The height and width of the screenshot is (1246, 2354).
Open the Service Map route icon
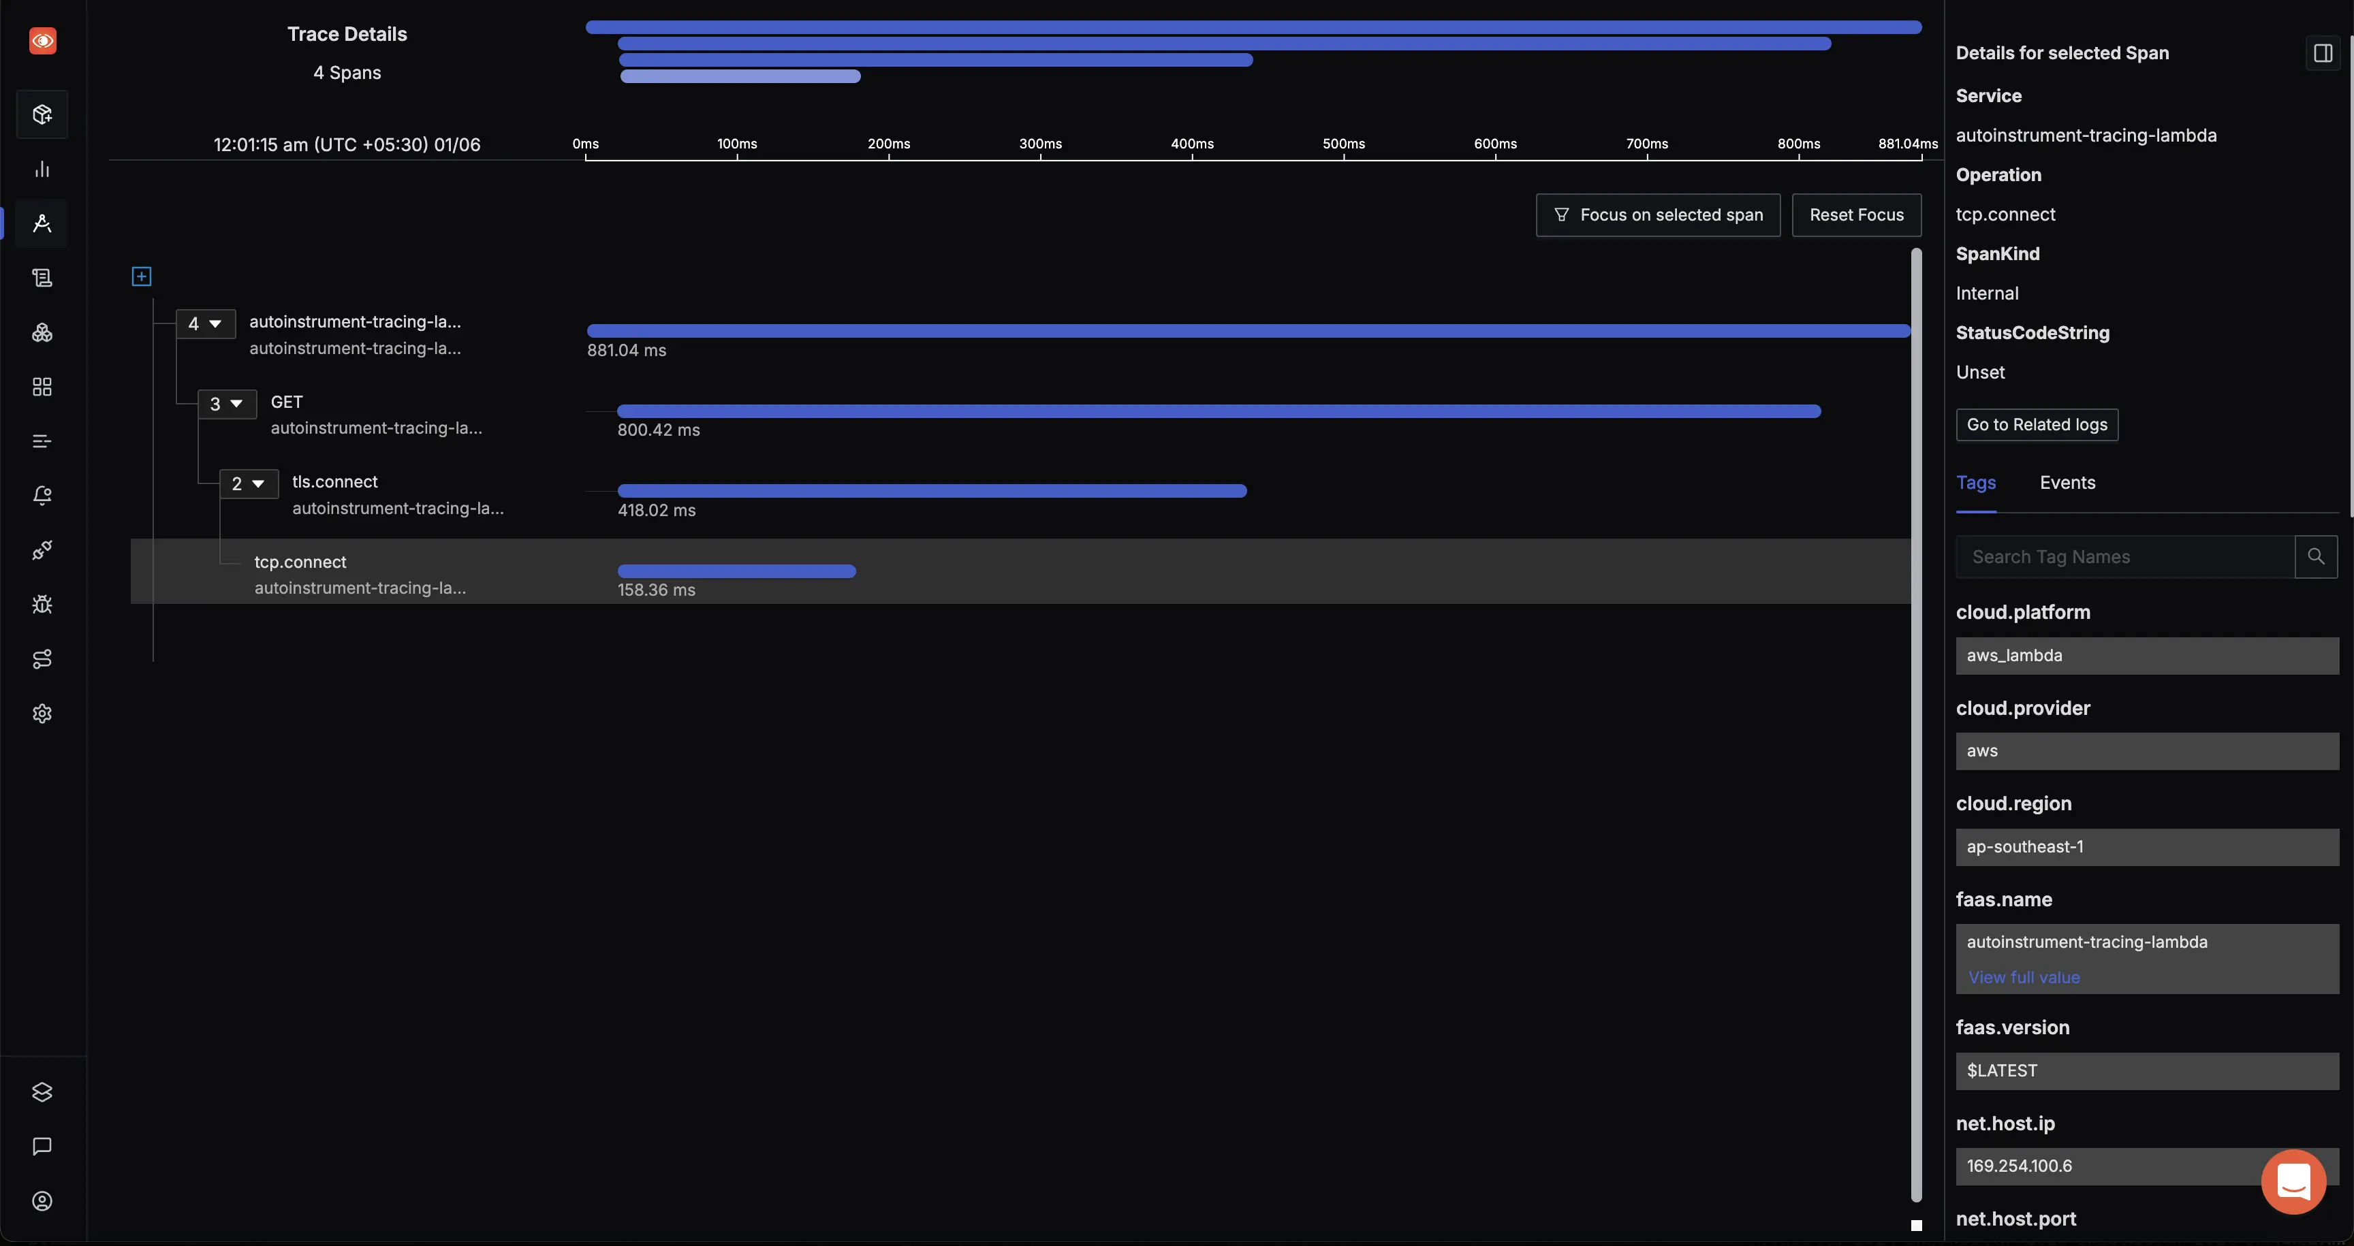[42, 658]
